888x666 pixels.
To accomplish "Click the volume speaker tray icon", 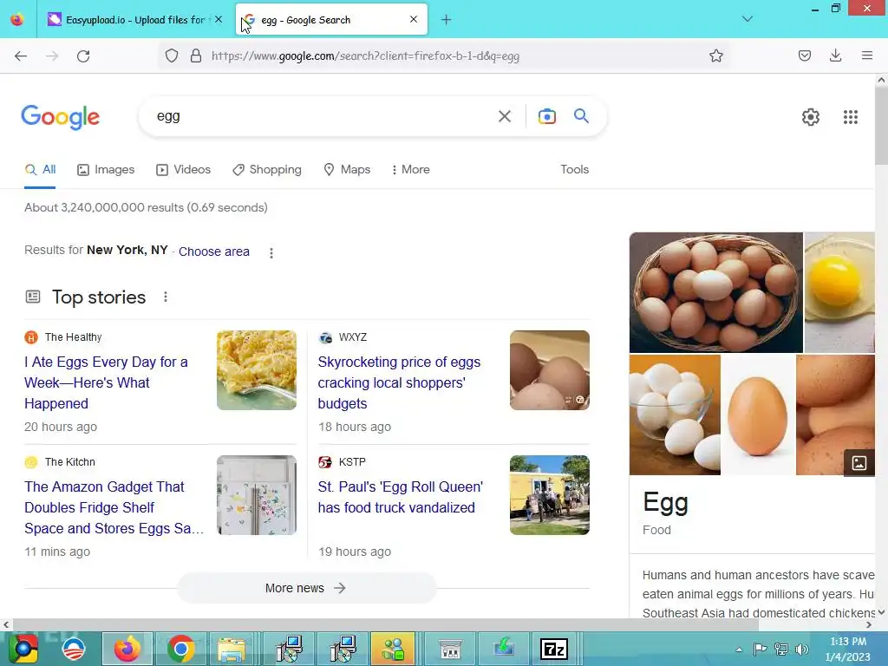I will click(802, 649).
